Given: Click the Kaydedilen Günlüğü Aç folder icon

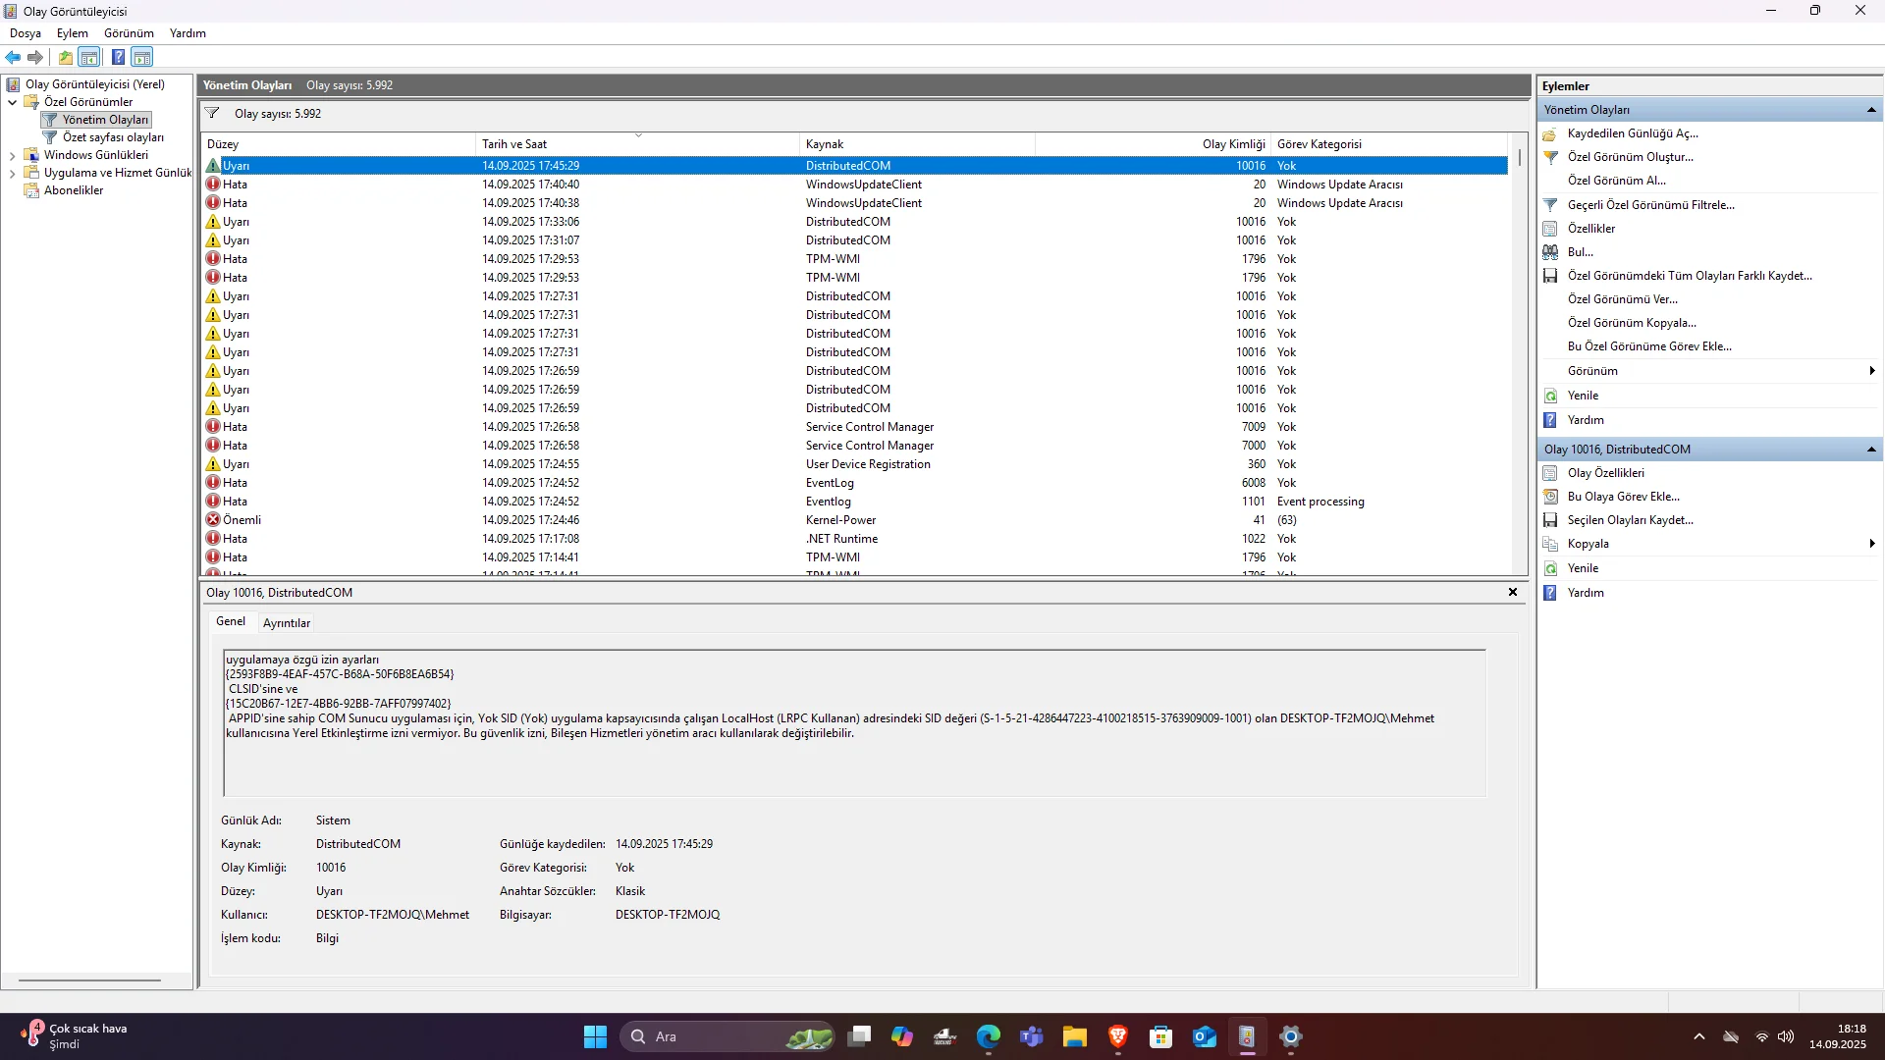Looking at the screenshot, I should click(x=1550, y=133).
